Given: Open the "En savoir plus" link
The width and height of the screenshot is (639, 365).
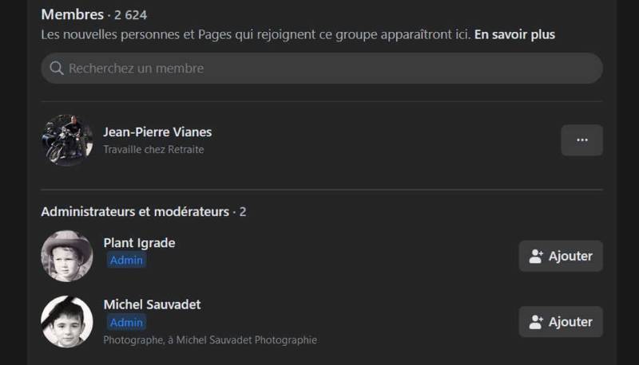Looking at the screenshot, I should coord(514,34).
